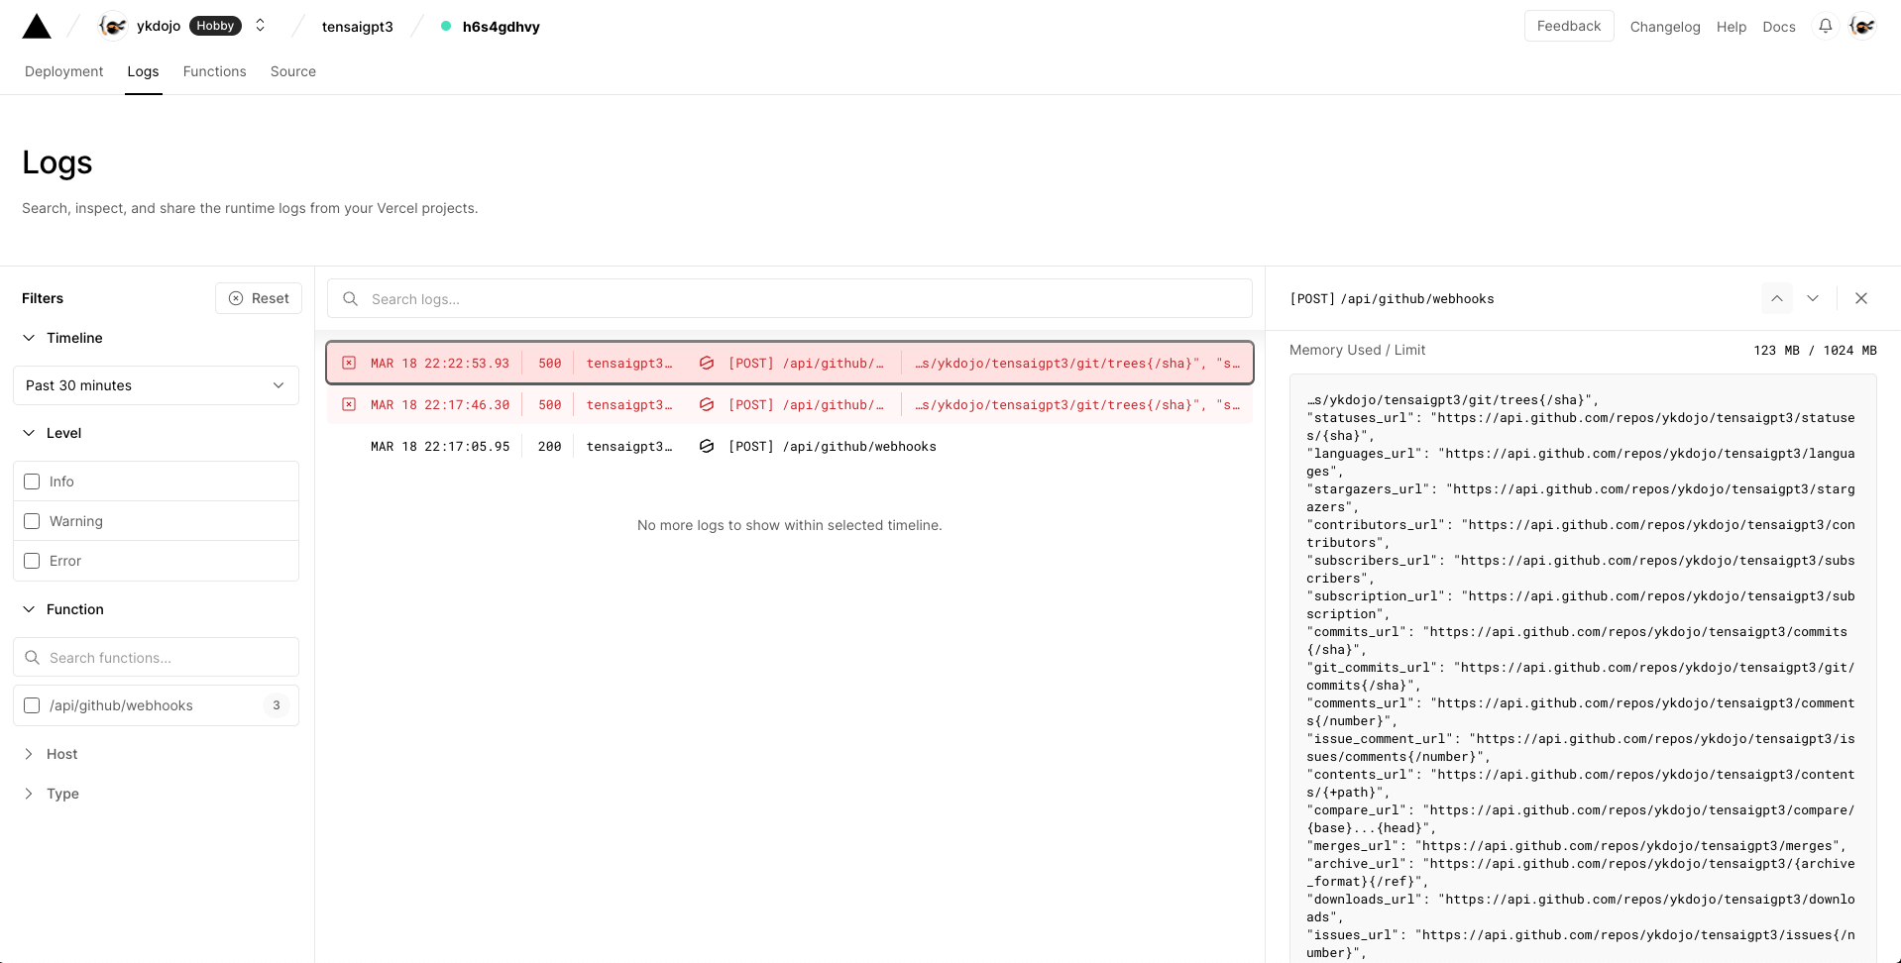Click the search magnifier in Search logs
The width and height of the screenshot is (1901, 963).
(350, 298)
